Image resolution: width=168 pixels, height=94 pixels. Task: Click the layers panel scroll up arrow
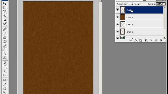point(165,8)
